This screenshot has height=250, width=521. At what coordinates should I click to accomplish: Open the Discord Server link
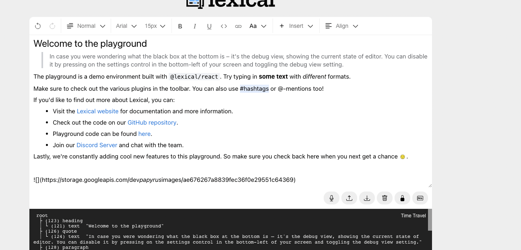pos(97,145)
